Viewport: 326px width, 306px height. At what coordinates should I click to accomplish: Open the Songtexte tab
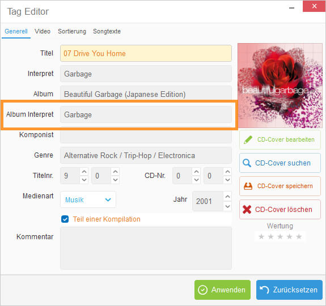click(107, 31)
